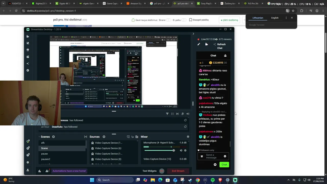Bookmark the page with the star icon
327x184 pixels.
(x=293, y=11)
